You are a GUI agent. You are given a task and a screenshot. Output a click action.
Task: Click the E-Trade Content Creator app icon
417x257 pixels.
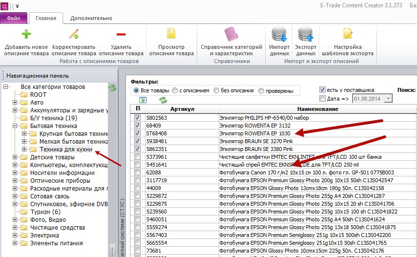4,6
